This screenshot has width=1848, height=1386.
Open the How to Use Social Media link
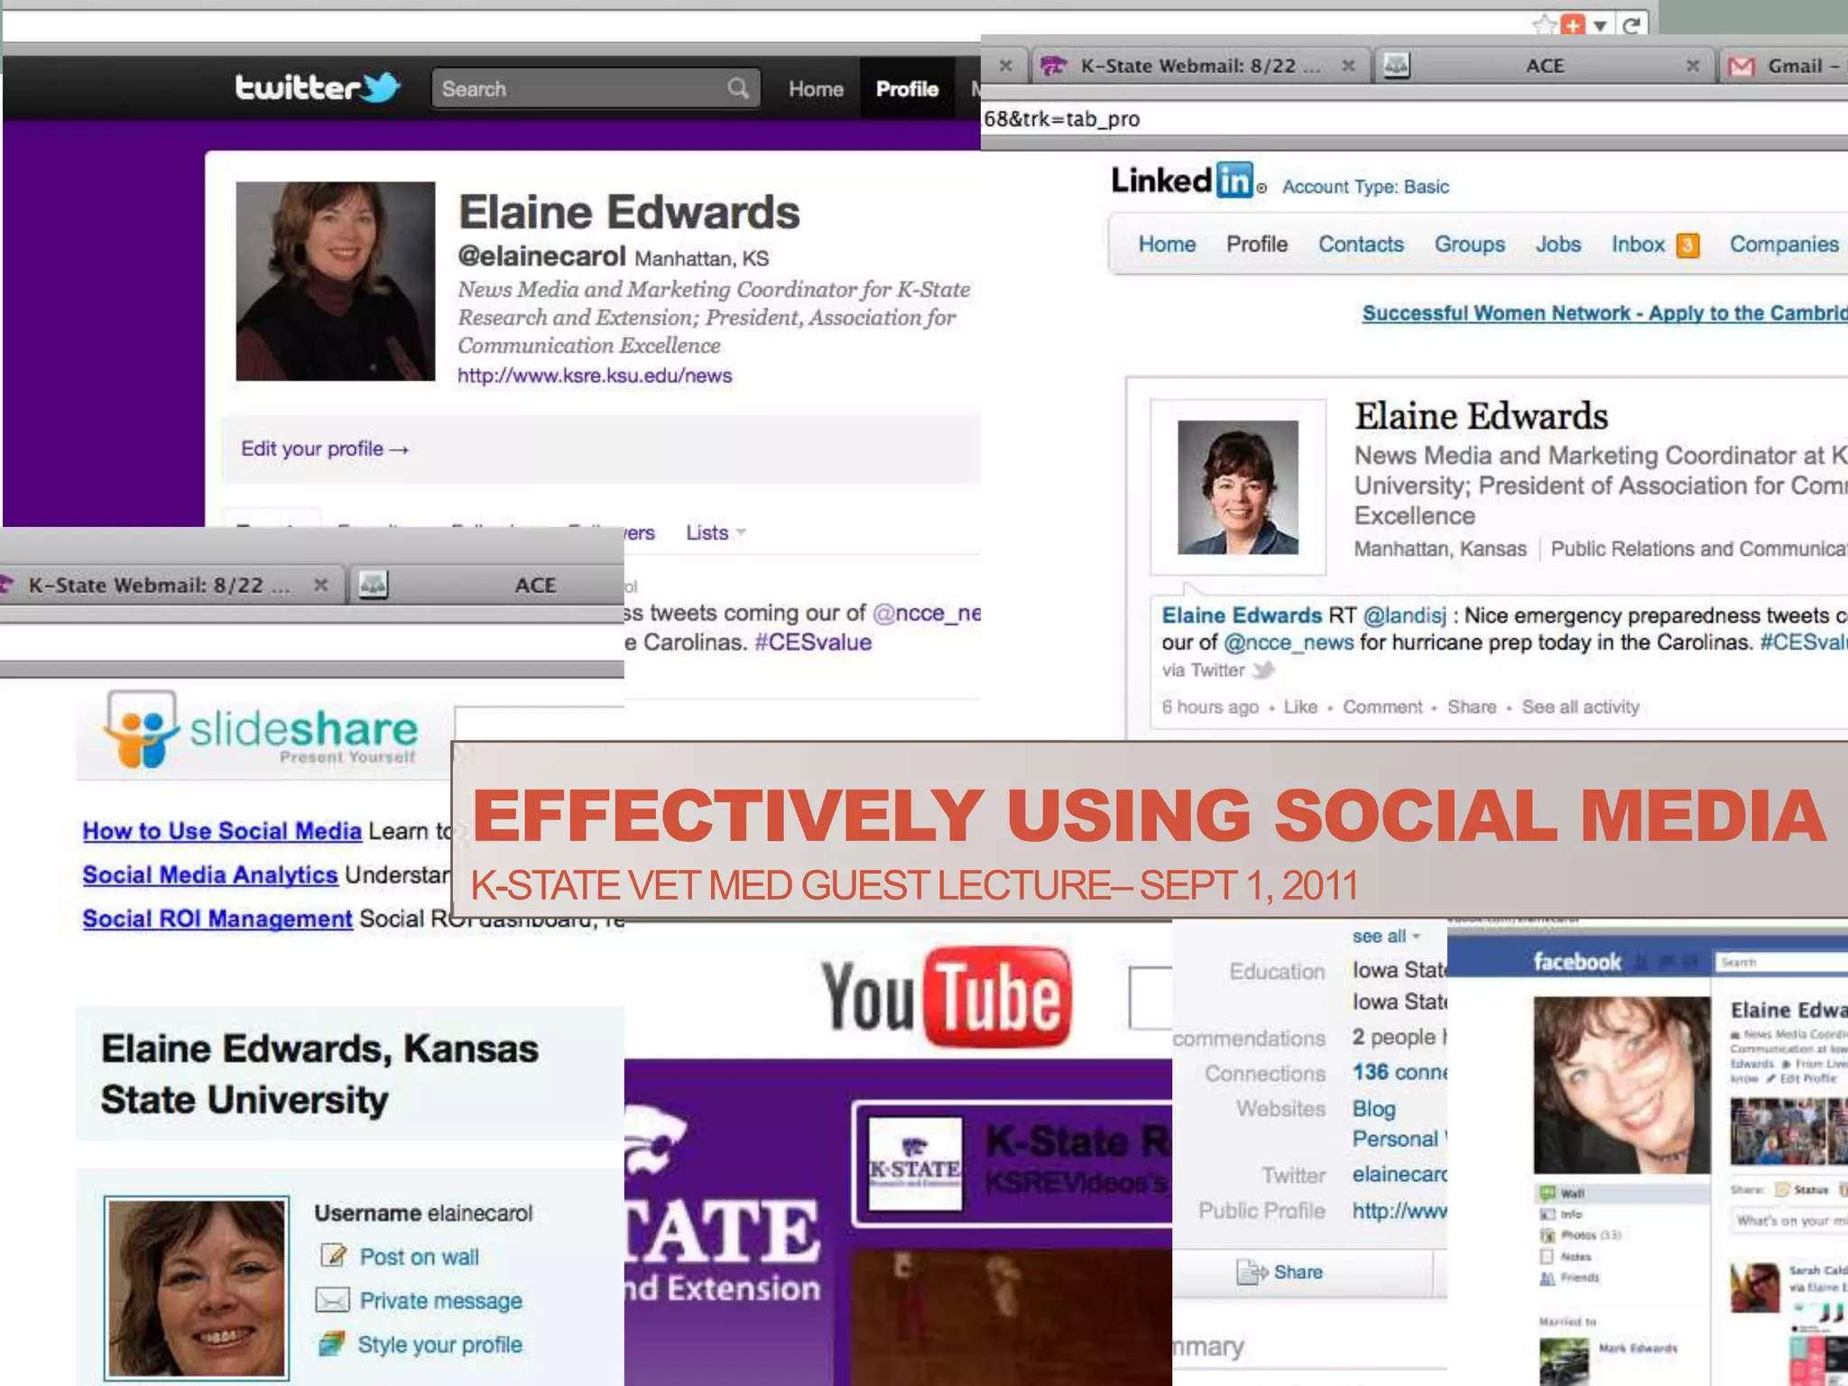pyautogui.click(x=222, y=831)
